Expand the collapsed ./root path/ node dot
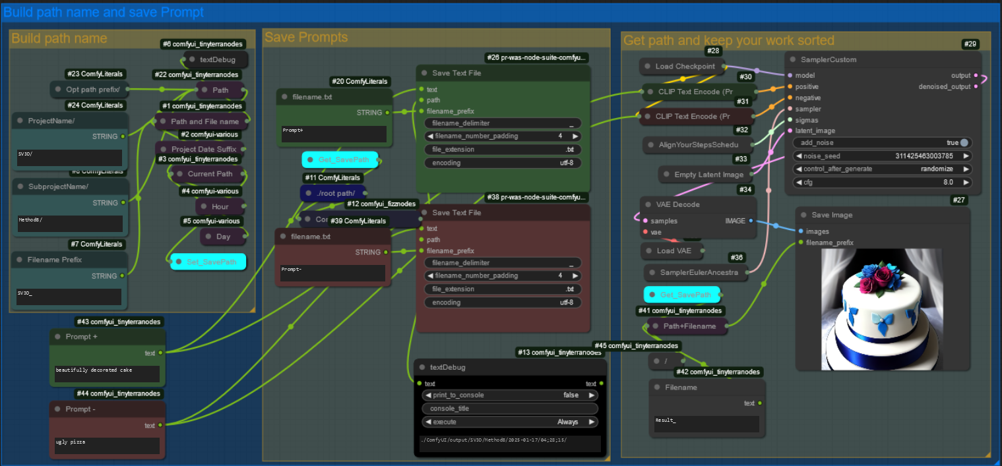Screen dimensions: 1002x466 pyautogui.click(x=307, y=193)
